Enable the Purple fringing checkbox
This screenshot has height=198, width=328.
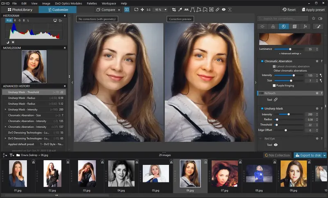274,86
